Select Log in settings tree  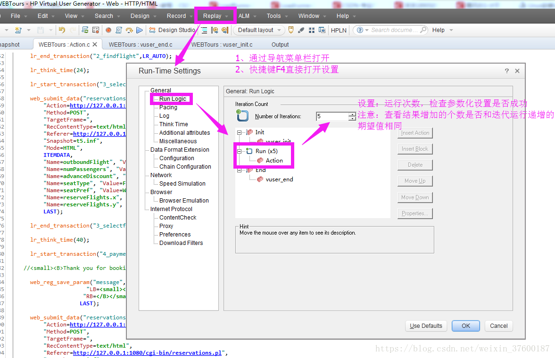(x=164, y=116)
